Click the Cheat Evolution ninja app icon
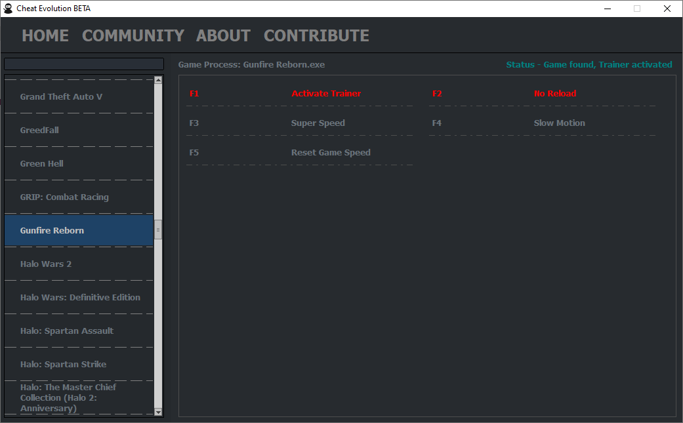The image size is (683, 423). pos(8,9)
